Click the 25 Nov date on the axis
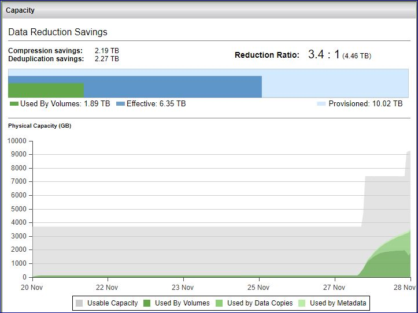 click(259, 287)
